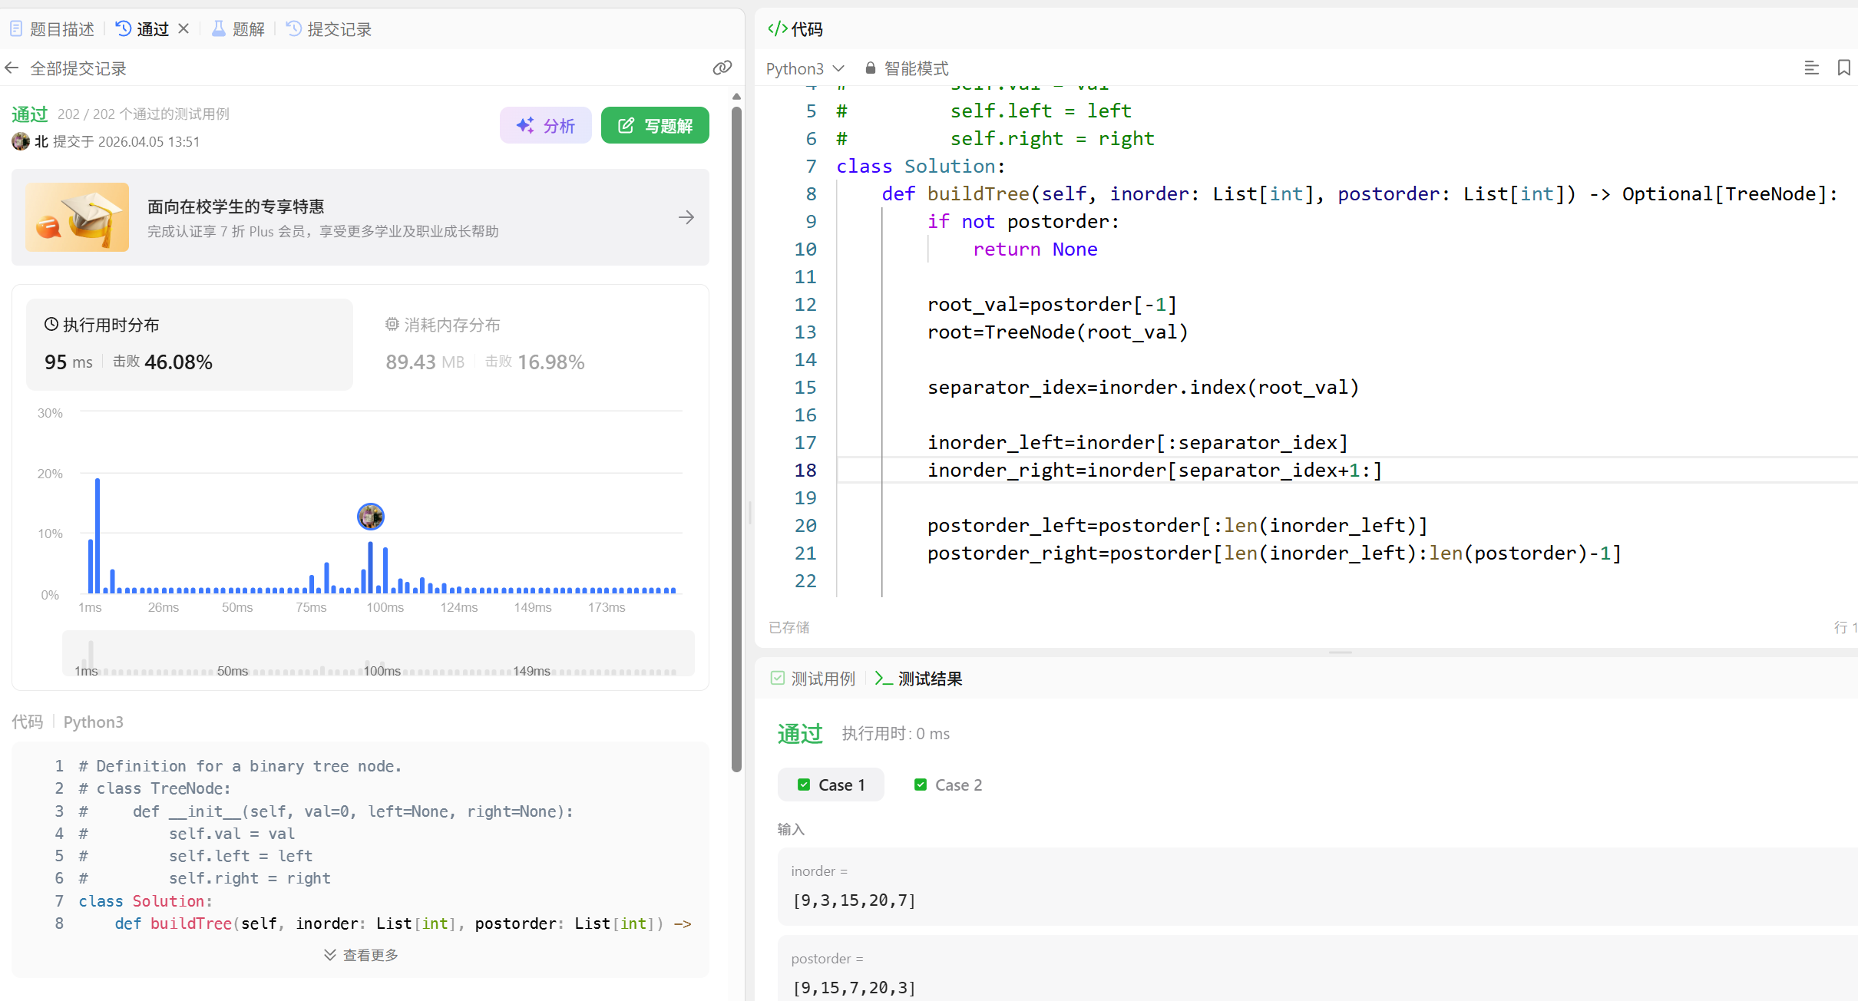This screenshot has width=1858, height=1001.
Task: Click the submitter's avatar next to 北
Action: (x=21, y=141)
